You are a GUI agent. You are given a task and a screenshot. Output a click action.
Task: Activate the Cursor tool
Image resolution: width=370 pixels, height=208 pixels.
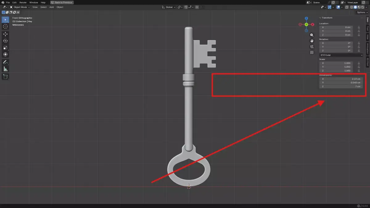click(5, 27)
